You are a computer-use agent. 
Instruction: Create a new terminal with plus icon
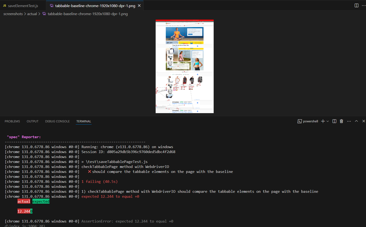tap(323, 121)
